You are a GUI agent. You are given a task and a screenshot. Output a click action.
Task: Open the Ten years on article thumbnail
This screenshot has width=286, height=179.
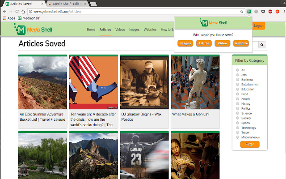click(x=93, y=83)
